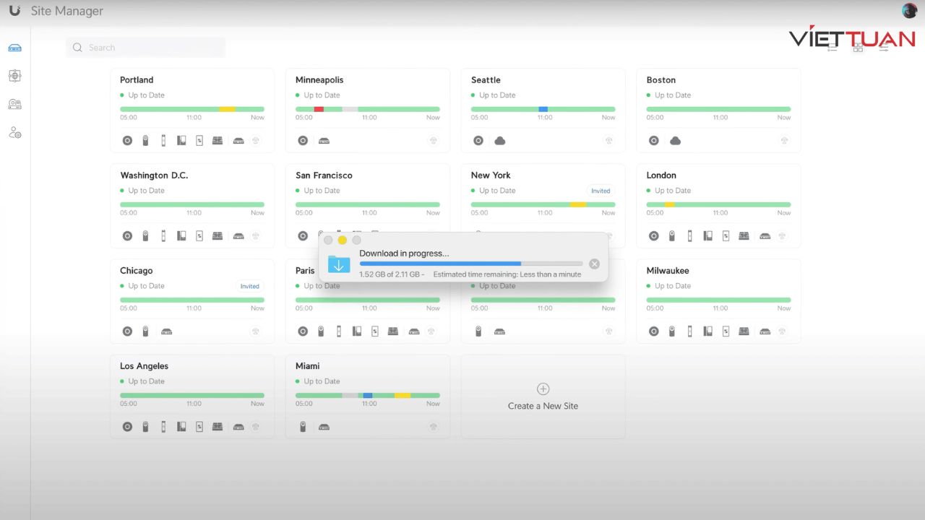Open Network app icon in Portland card
The height and width of the screenshot is (520, 925).
point(127,141)
